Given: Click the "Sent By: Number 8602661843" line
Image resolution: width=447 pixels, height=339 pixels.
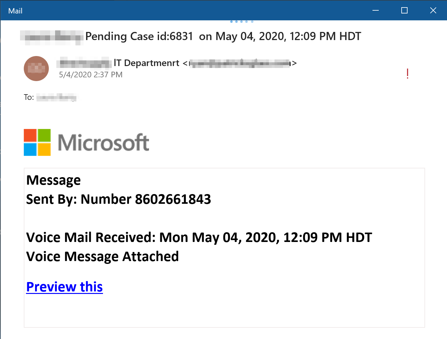Looking at the screenshot, I should point(119,199).
